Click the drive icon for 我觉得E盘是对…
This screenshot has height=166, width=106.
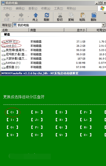(4, 50)
